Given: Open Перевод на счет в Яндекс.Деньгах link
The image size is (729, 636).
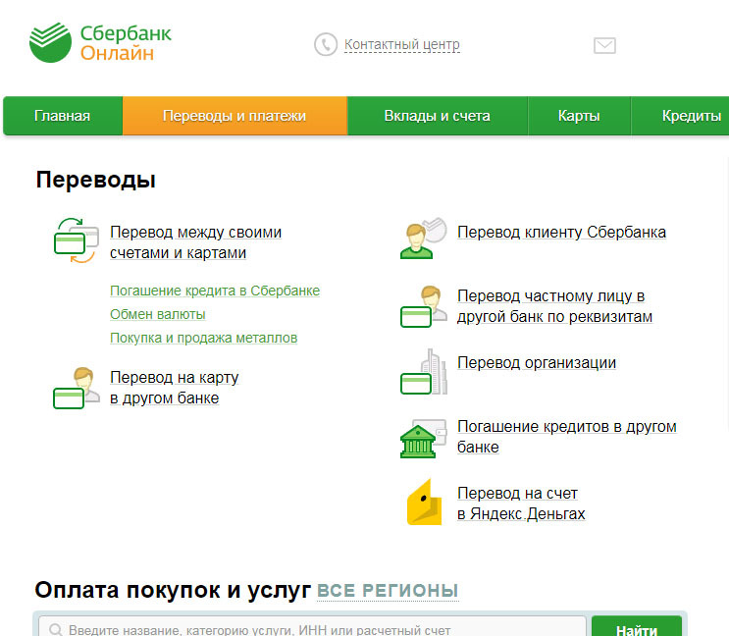Looking at the screenshot, I should click(x=521, y=503).
